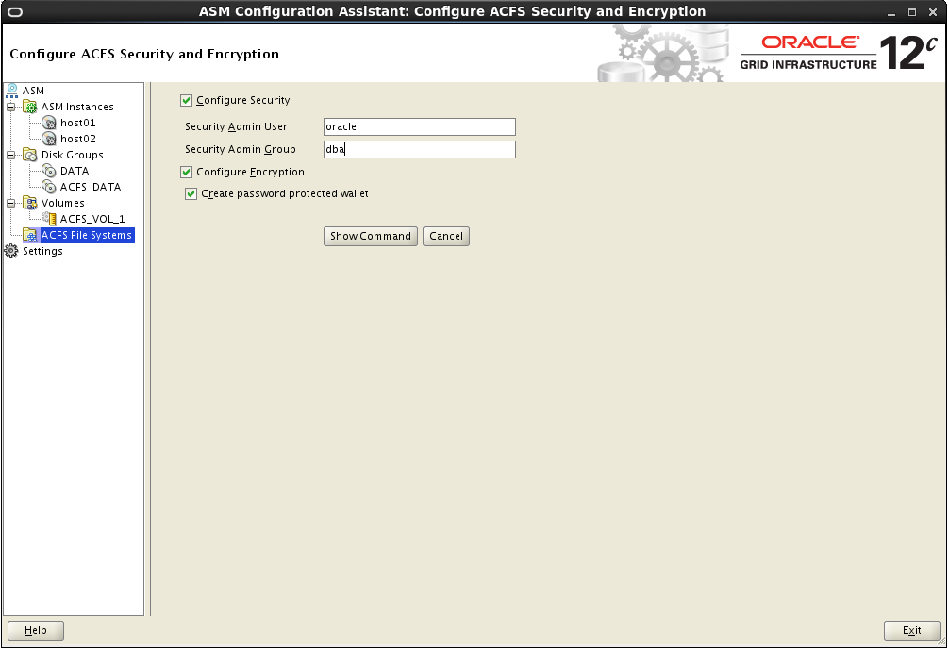Open Settings in the tree

point(42,251)
